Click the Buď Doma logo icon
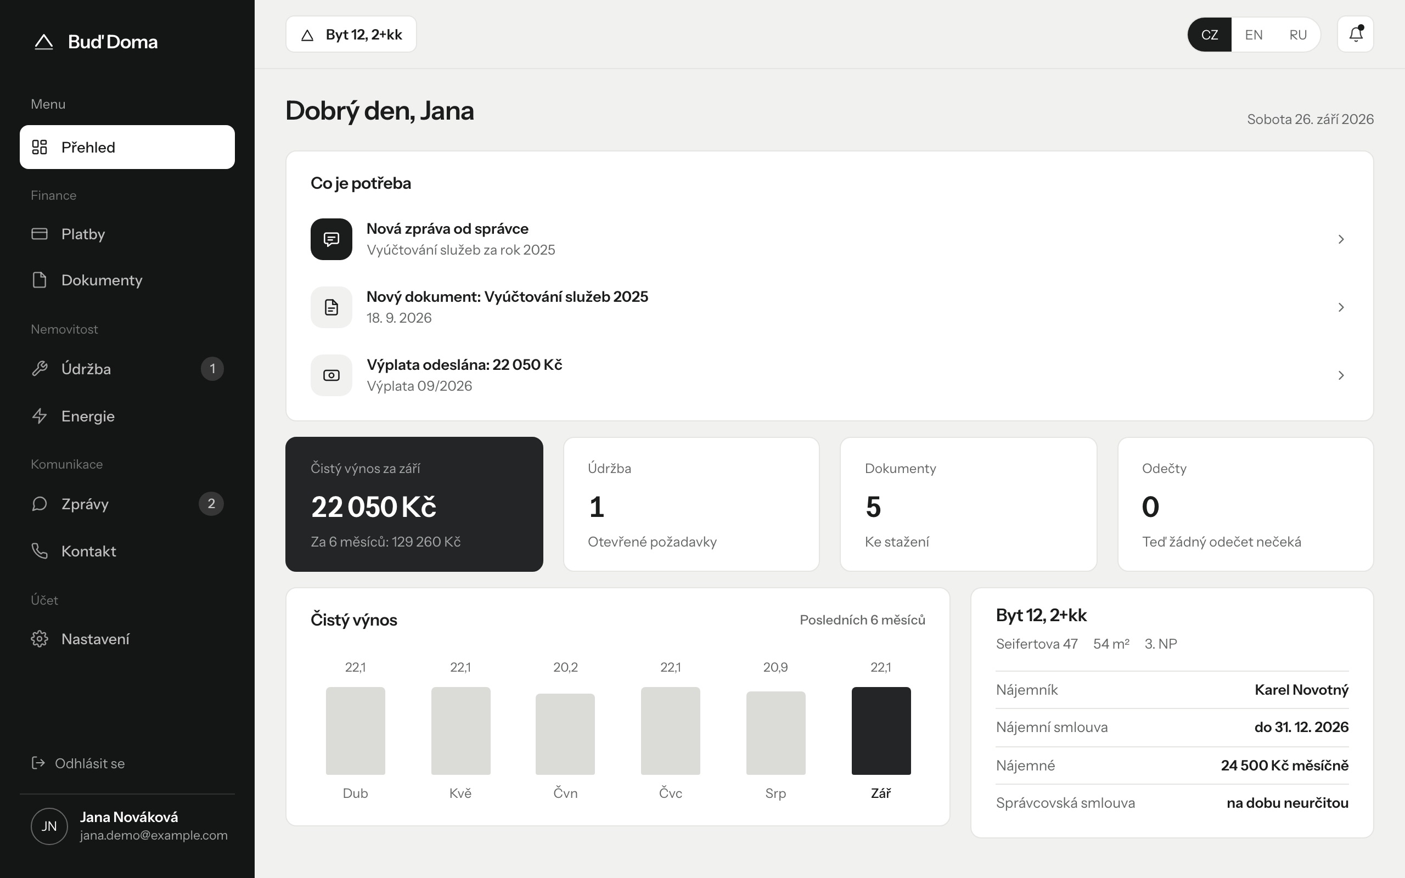Screen dimensions: 1405x878 click(43, 42)
